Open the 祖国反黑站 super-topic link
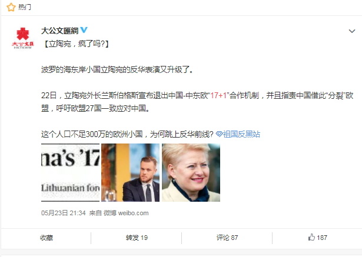The width and height of the screenshot is (362, 257). (x=241, y=134)
